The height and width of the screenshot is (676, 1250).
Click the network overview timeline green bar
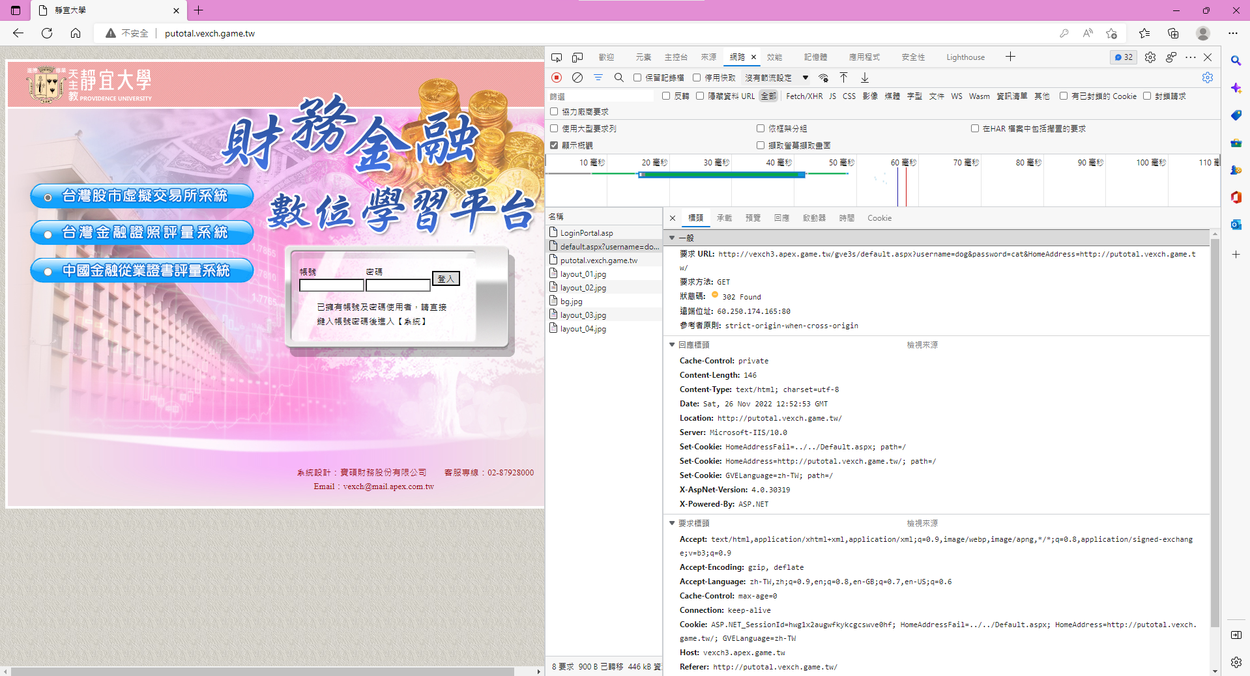click(x=722, y=175)
